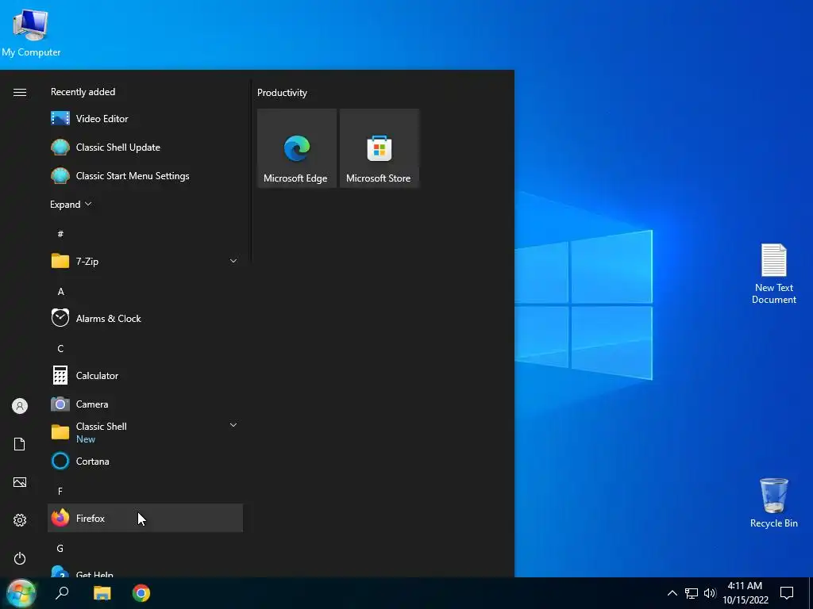This screenshot has height=609, width=813.
Task: Launch Alarms & Clock app
Action: 145,318
